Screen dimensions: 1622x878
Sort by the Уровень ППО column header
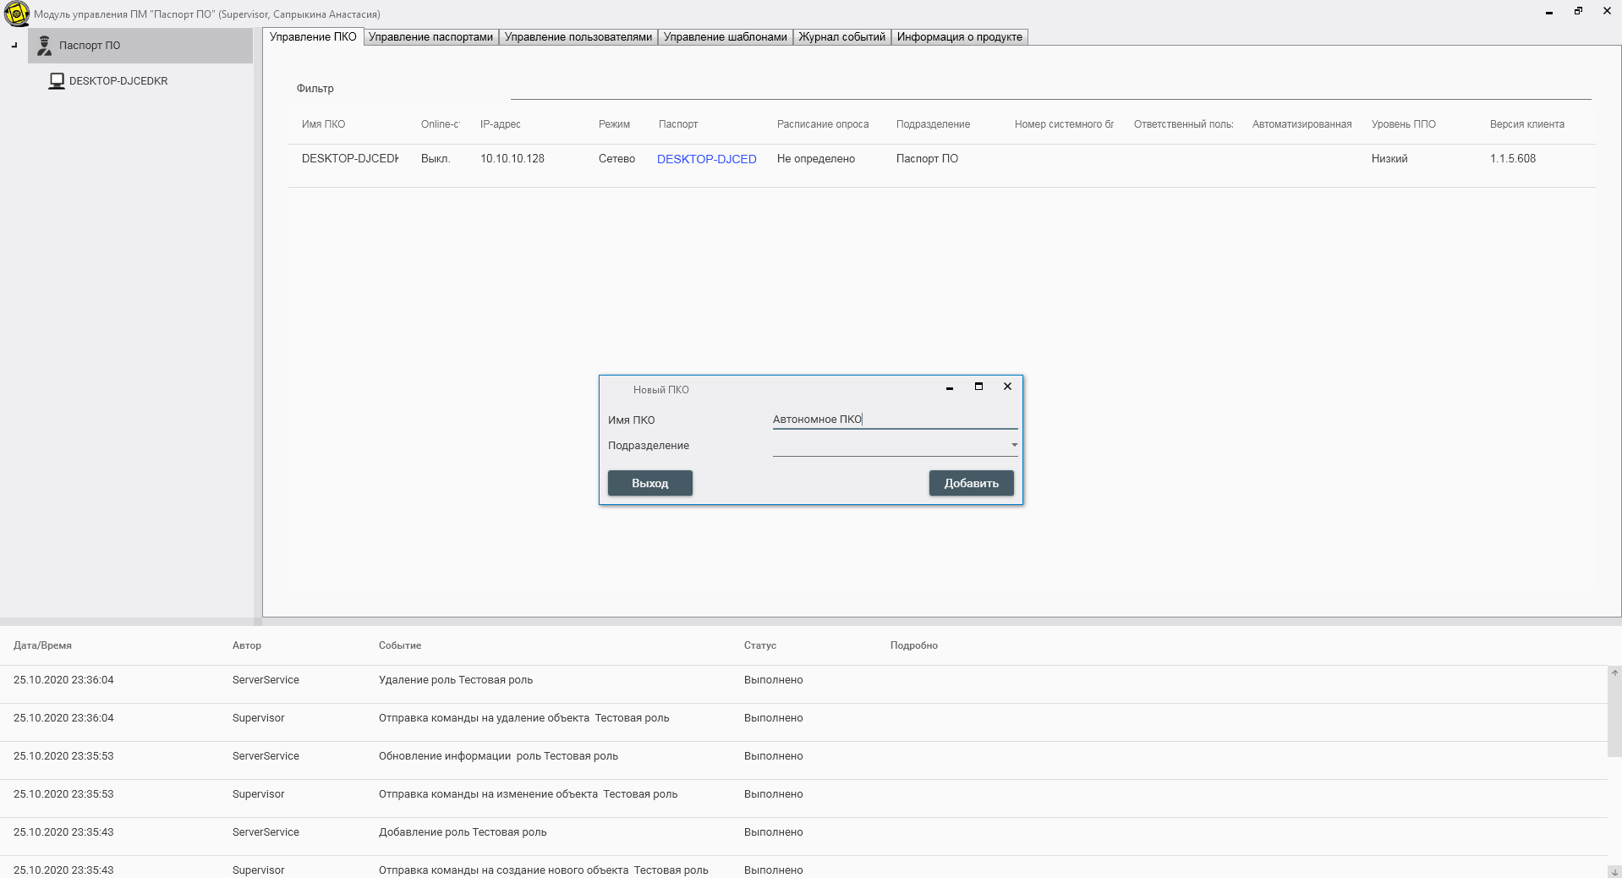1404,124
